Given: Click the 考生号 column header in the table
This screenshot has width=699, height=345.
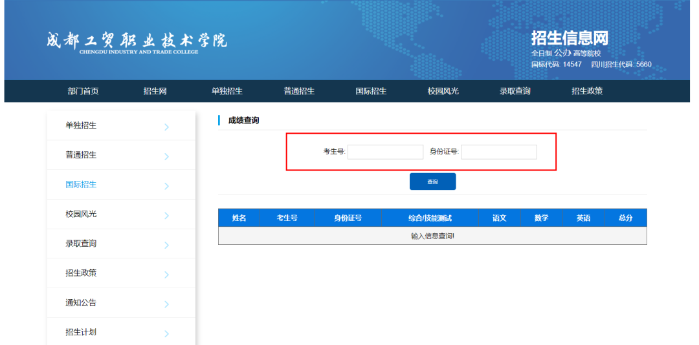Looking at the screenshot, I should tap(287, 218).
